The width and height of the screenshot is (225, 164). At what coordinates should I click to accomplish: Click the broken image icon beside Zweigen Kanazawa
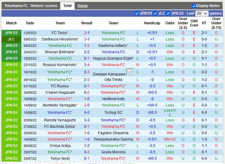pyautogui.click(x=130, y=72)
